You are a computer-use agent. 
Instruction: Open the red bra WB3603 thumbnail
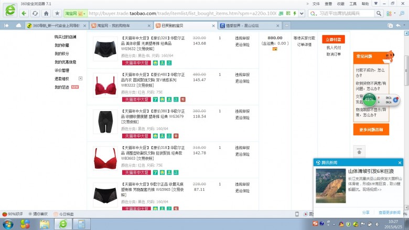click(x=105, y=158)
